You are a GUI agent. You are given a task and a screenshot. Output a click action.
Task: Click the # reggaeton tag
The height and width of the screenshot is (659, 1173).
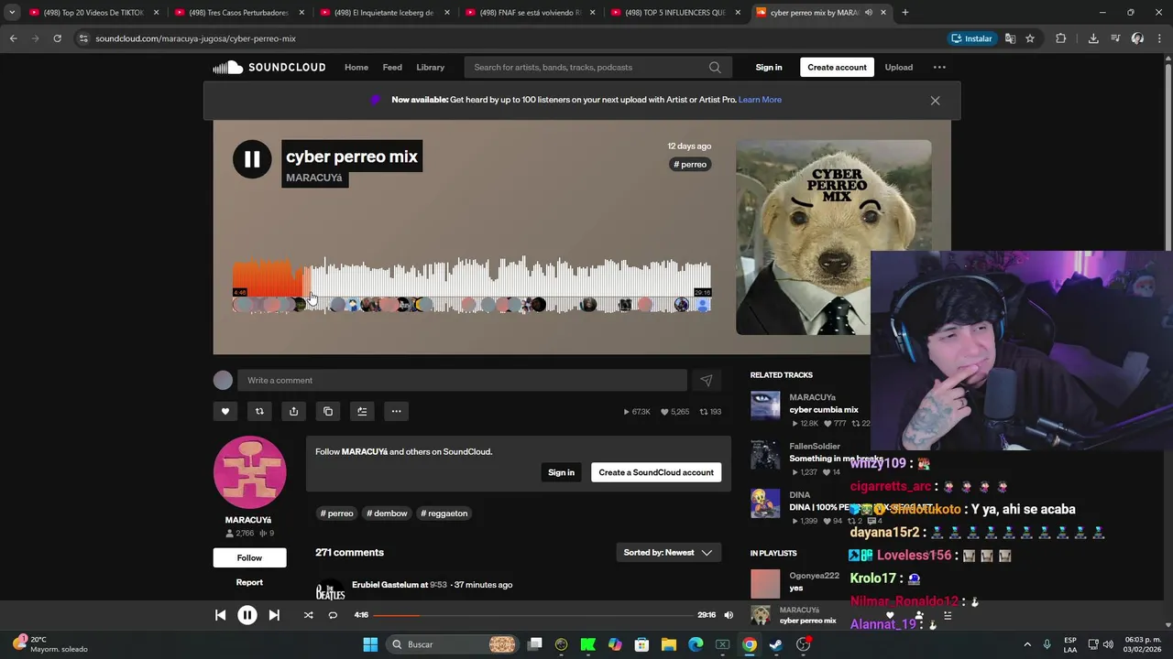444,513
